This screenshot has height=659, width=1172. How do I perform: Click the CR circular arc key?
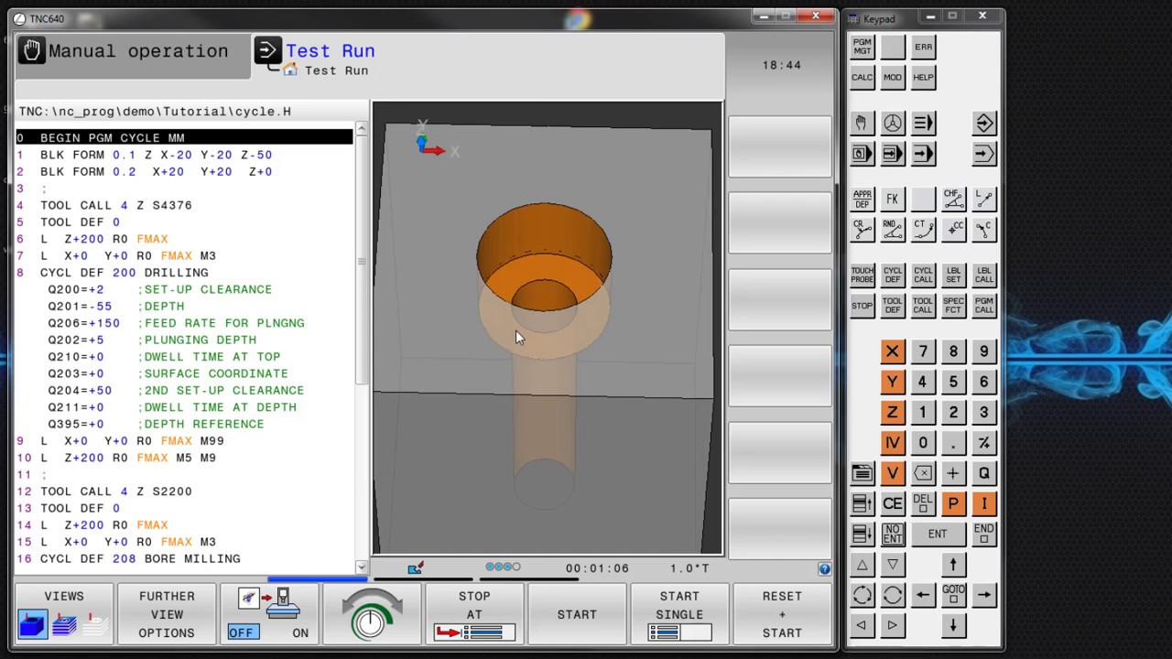(862, 229)
